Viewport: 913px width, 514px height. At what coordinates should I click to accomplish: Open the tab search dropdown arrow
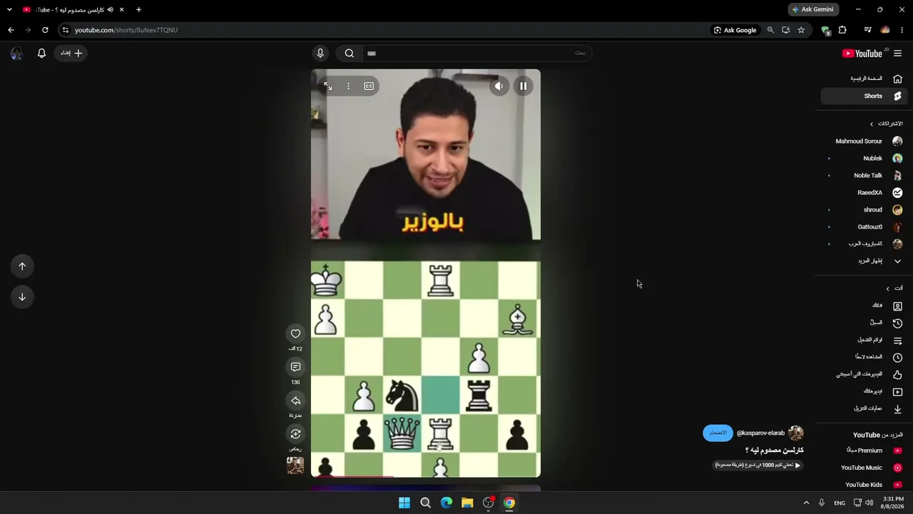pos(9,9)
